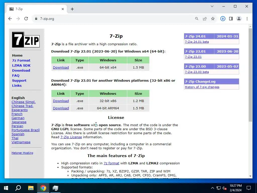Click the share page icon
Viewport: 257px width, 193px height.
[205, 19]
